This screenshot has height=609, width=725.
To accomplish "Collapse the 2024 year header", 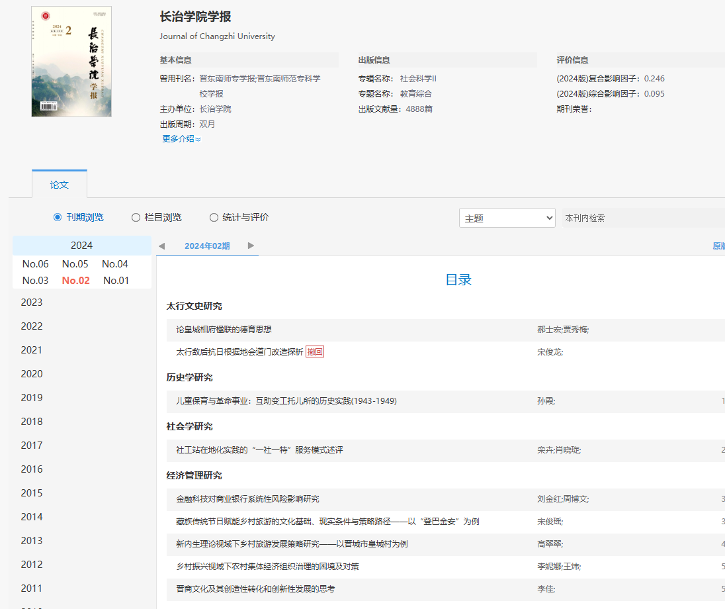I will click(82, 246).
